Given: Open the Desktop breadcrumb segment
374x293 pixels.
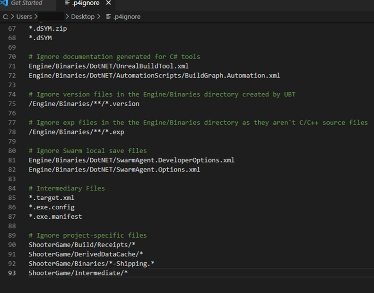Looking at the screenshot, I should (x=83, y=17).
